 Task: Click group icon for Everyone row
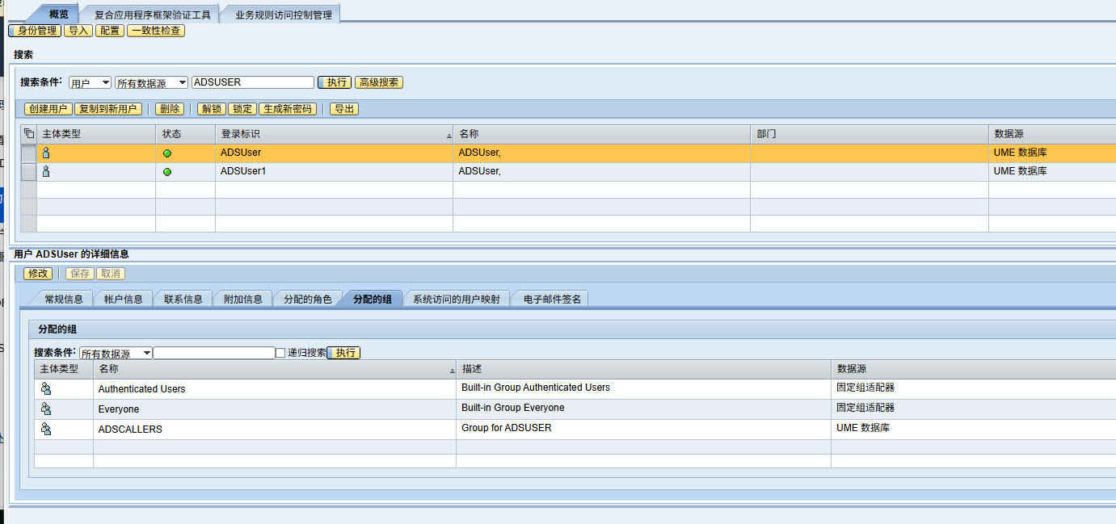point(46,409)
